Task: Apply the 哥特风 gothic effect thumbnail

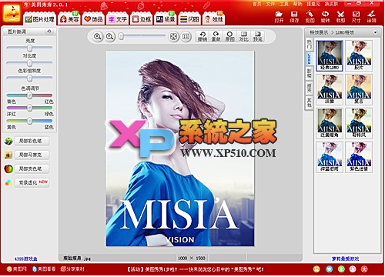Action: pyautogui.click(x=359, y=123)
